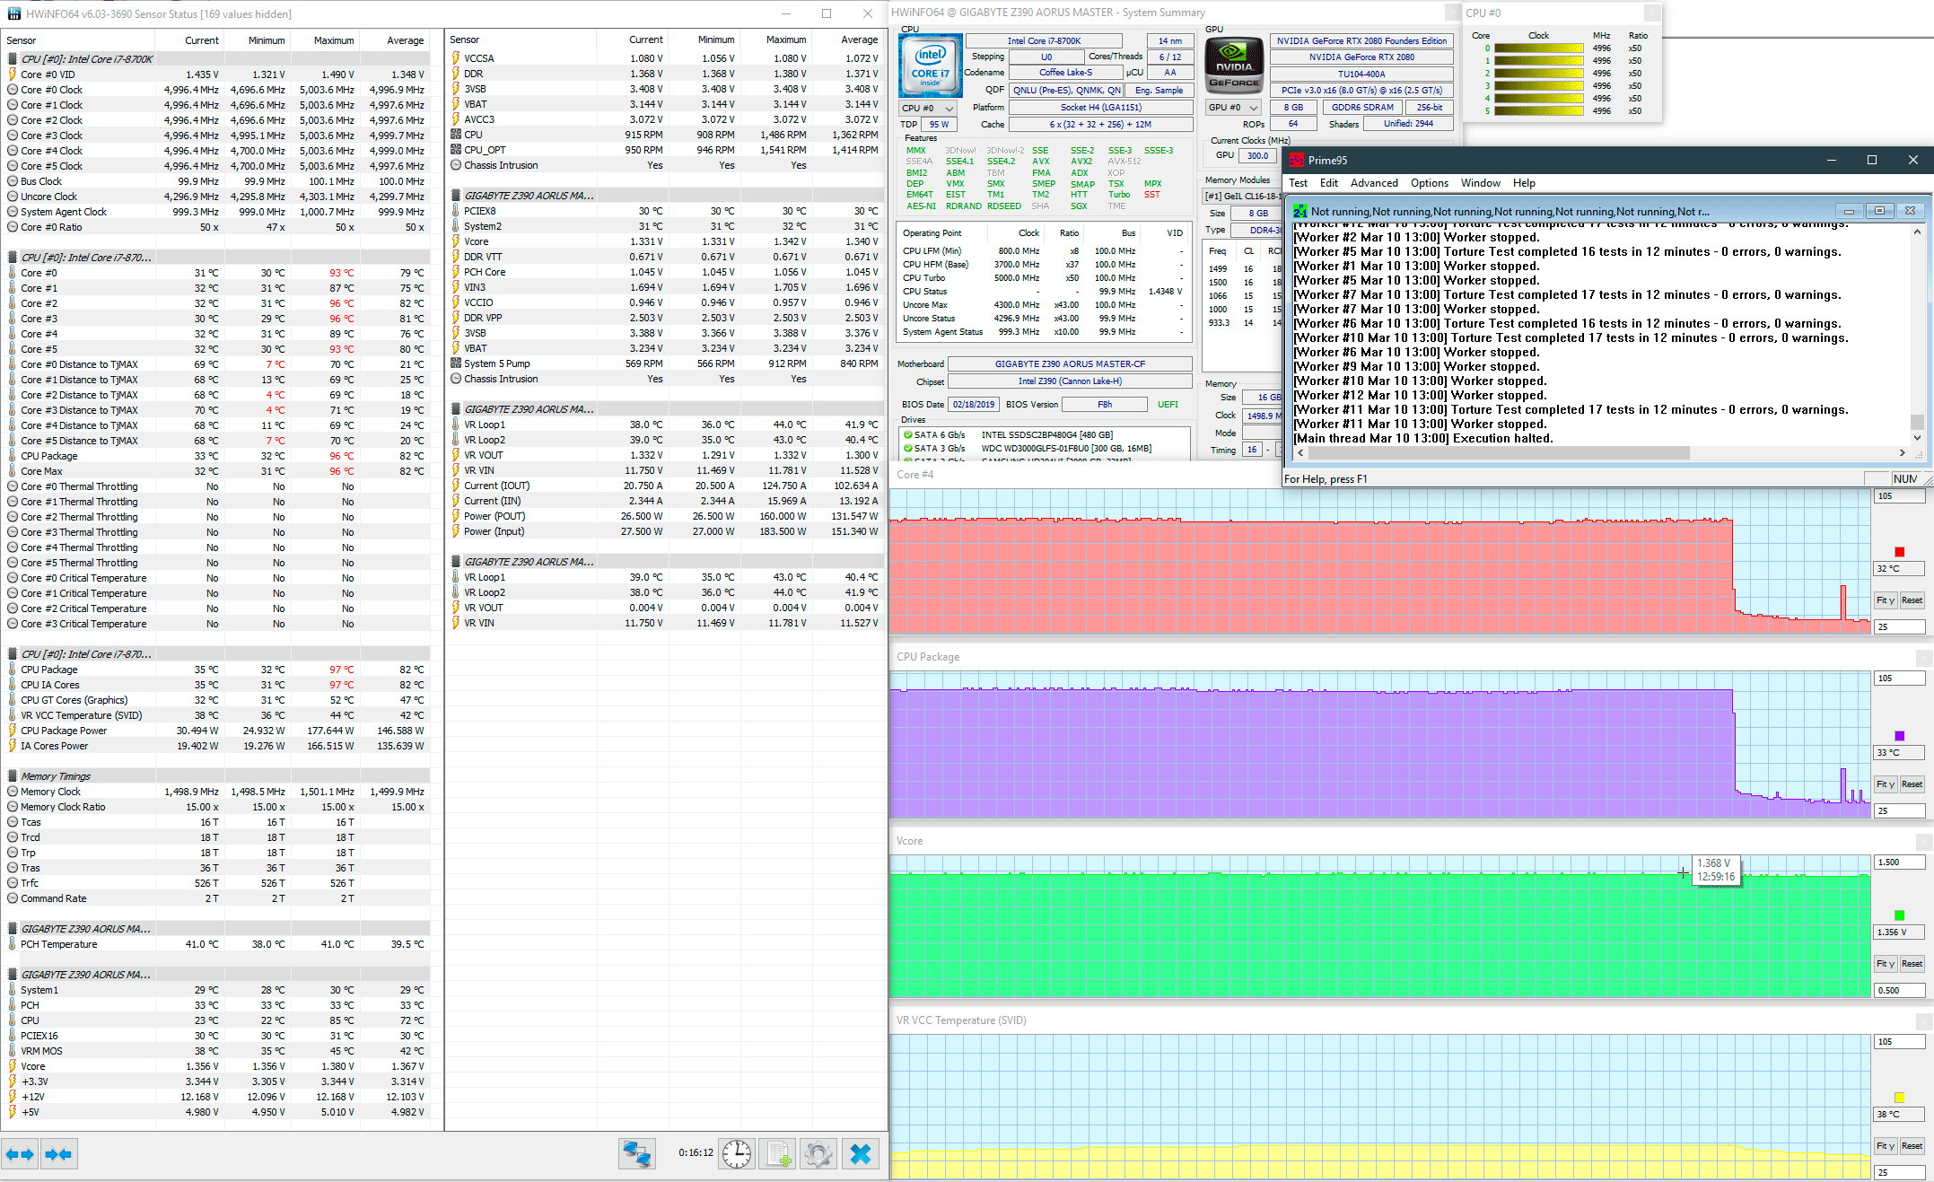Click the collapse columns arrows icon

point(58,1154)
